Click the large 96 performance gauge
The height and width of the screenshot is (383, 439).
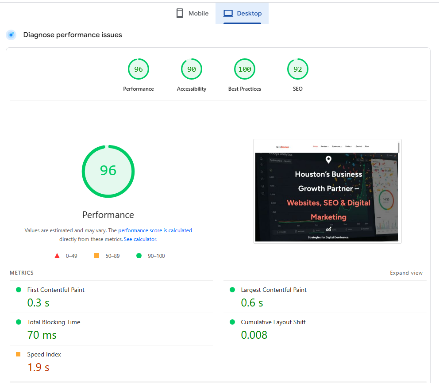[108, 171]
